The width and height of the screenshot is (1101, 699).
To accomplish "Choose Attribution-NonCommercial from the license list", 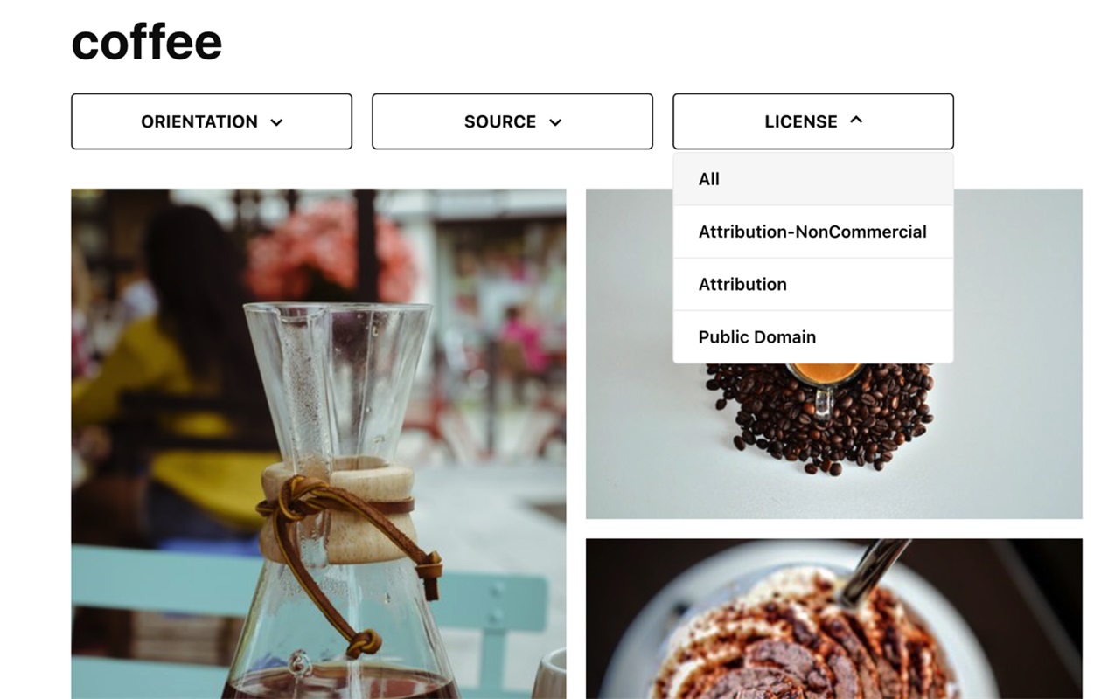I will click(813, 232).
